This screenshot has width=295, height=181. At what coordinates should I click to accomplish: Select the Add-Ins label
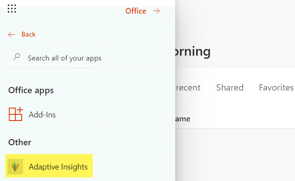(x=42, y=115)
